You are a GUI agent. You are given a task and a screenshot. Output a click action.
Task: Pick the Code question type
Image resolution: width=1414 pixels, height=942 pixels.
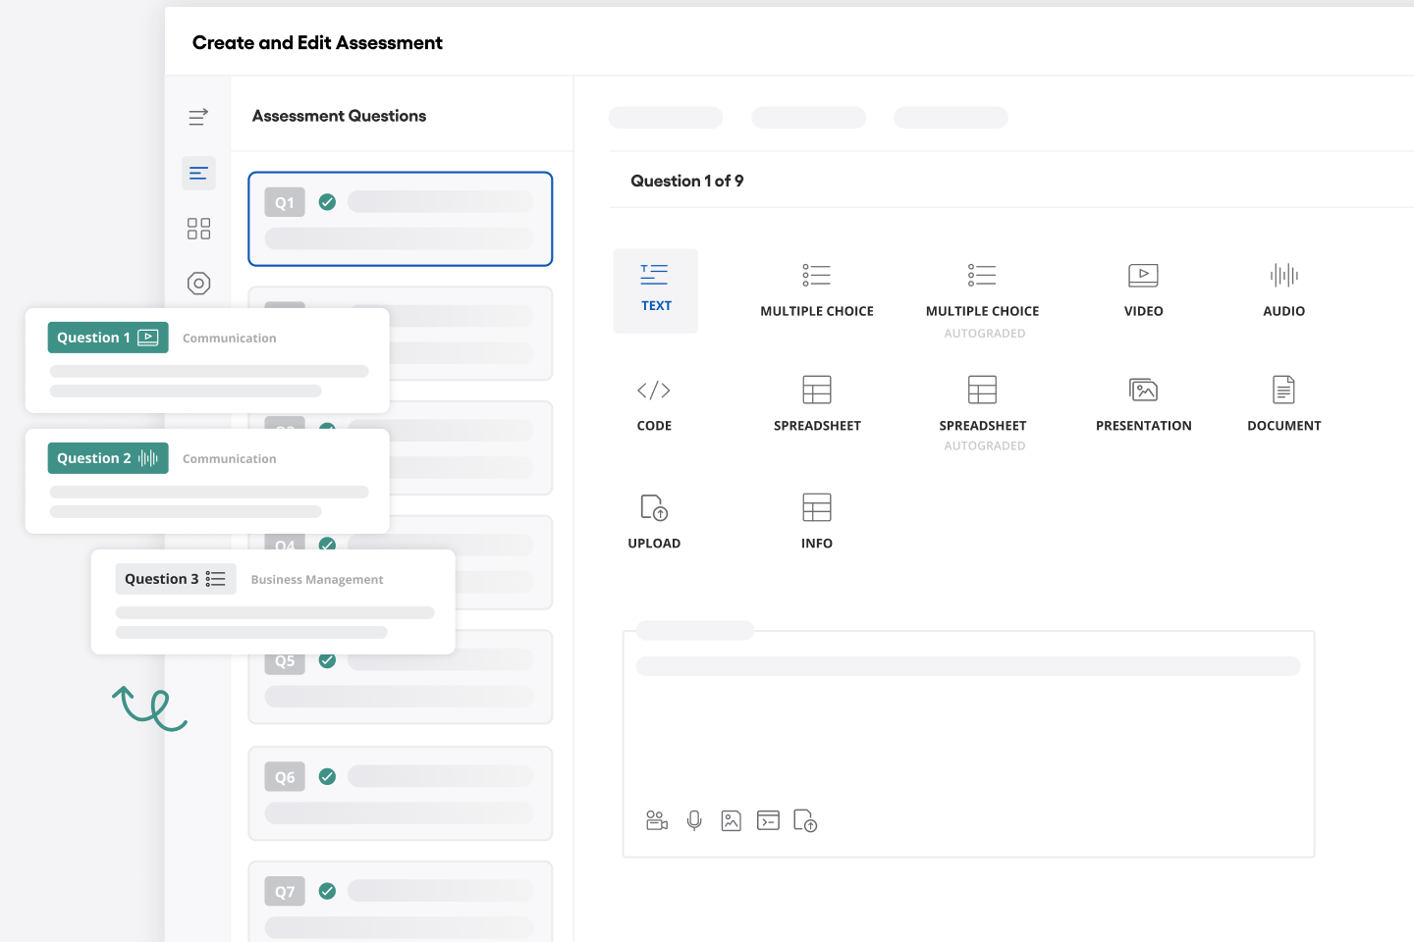coord(654,404)
